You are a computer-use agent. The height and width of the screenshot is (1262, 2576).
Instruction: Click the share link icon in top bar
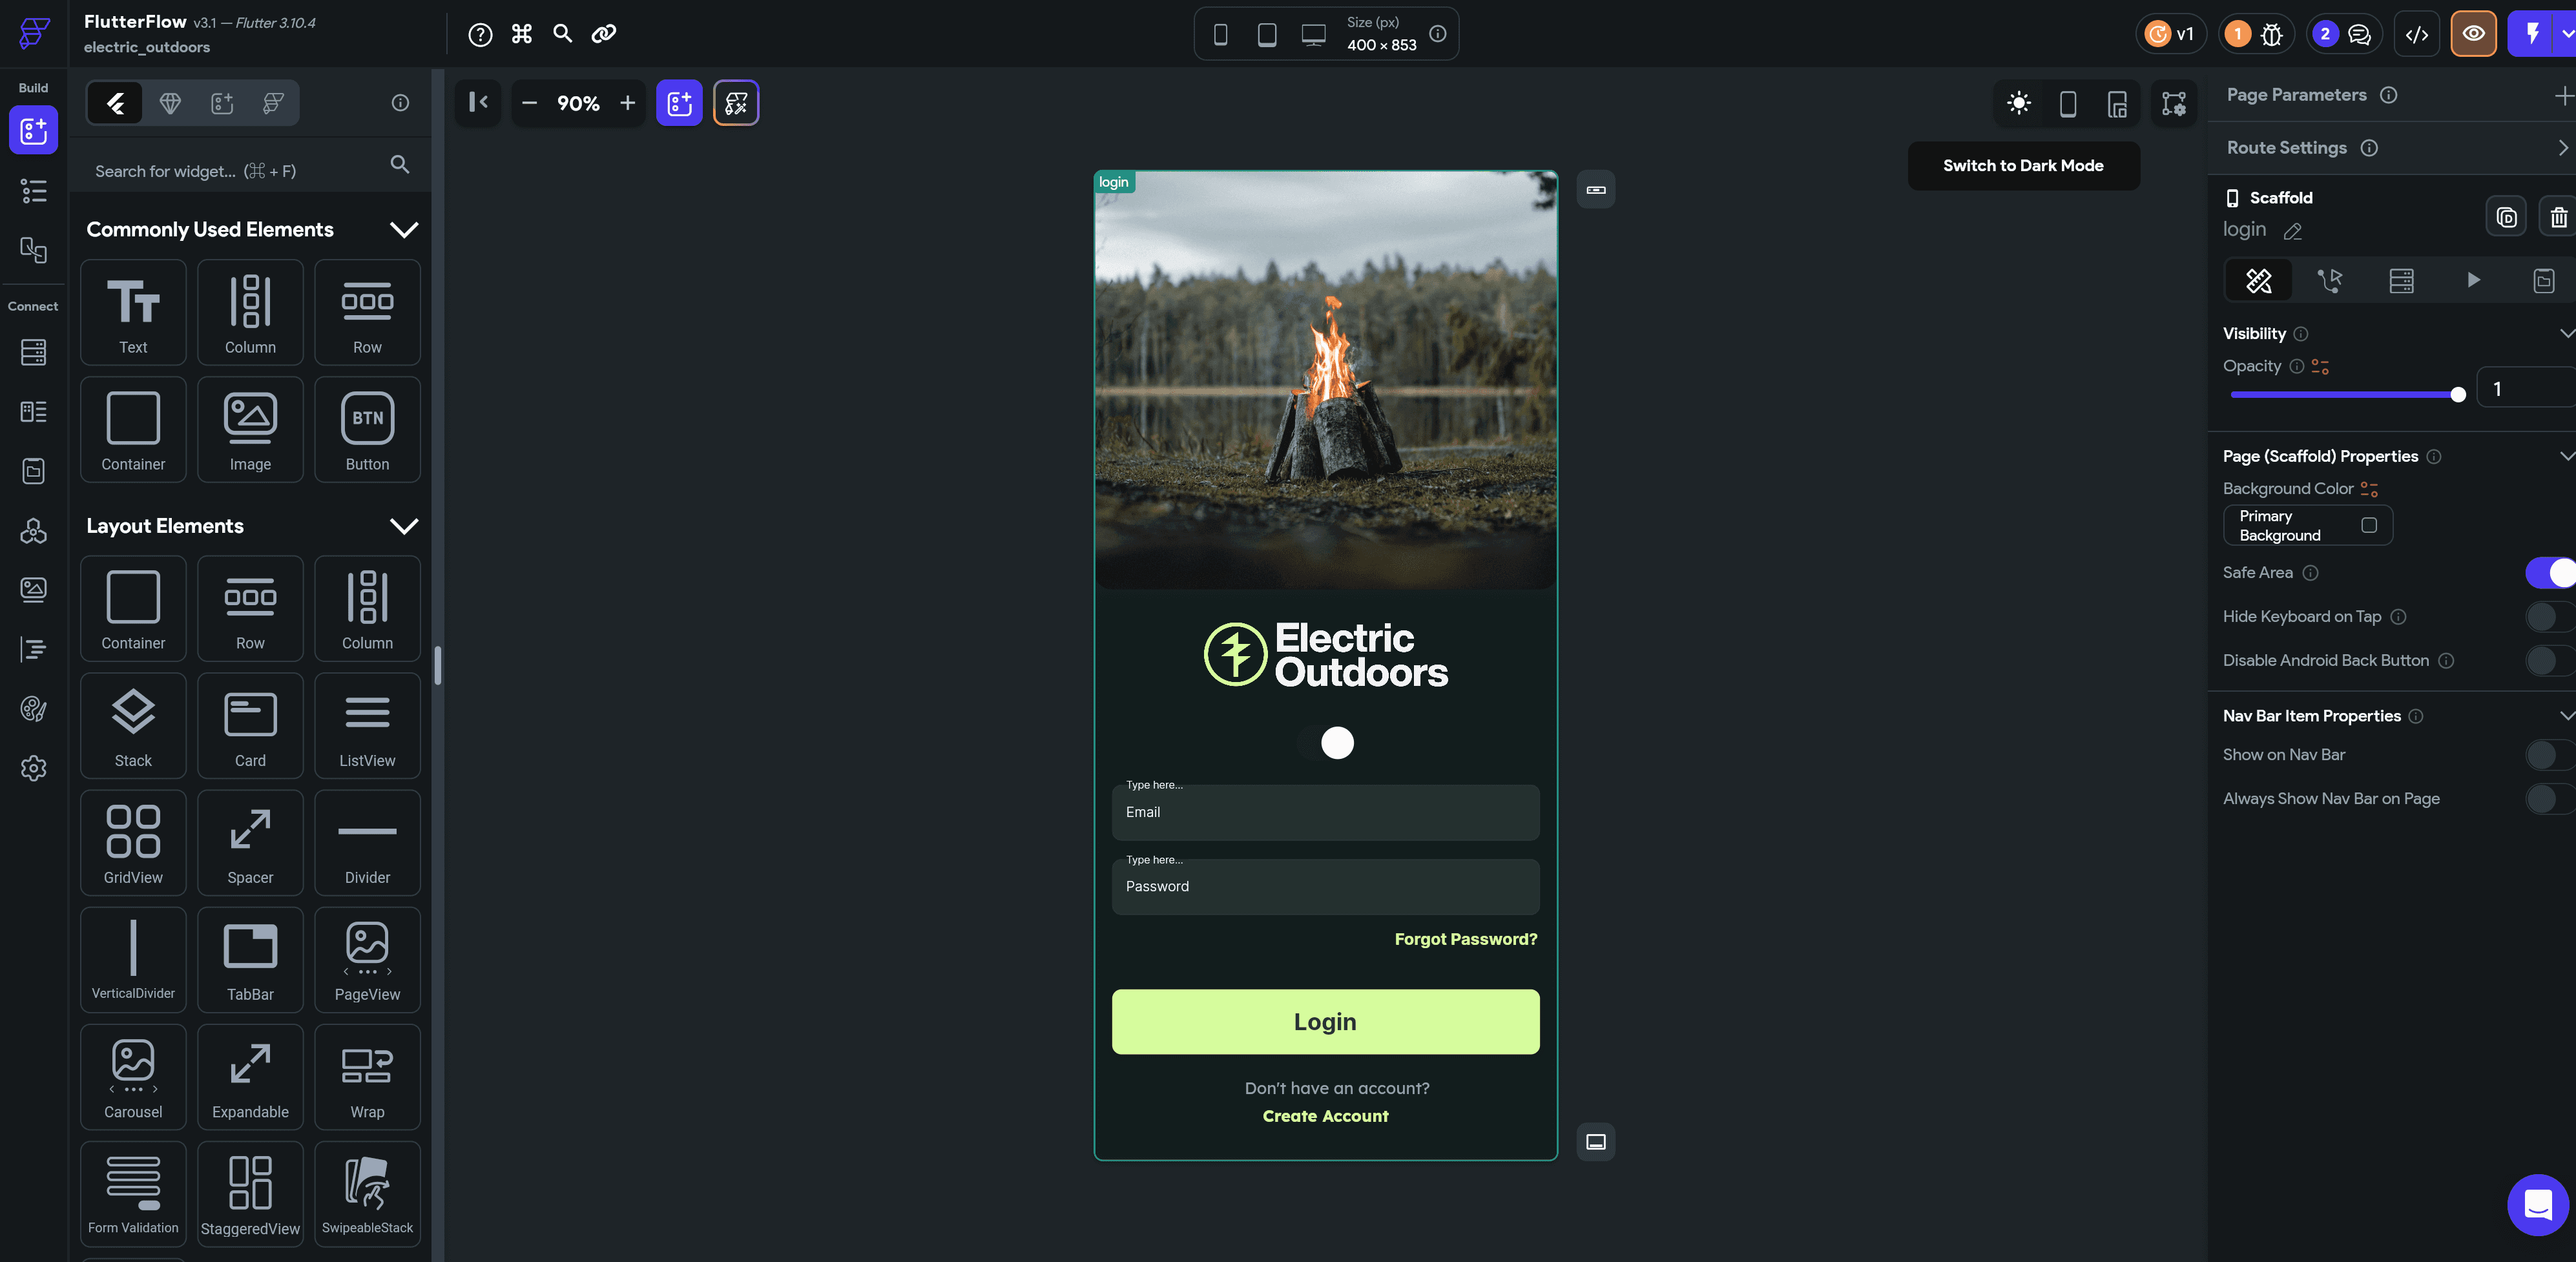tap(604, 34)
